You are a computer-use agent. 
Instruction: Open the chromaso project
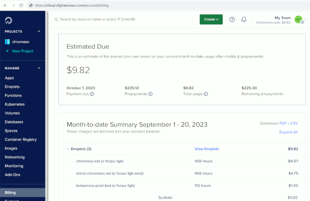pos(21,42)
